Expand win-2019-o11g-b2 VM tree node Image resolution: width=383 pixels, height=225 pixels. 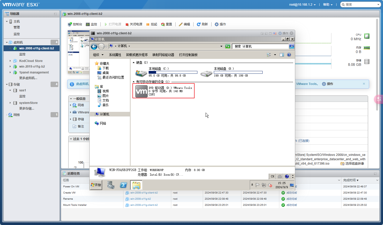[x=10, y=67]
